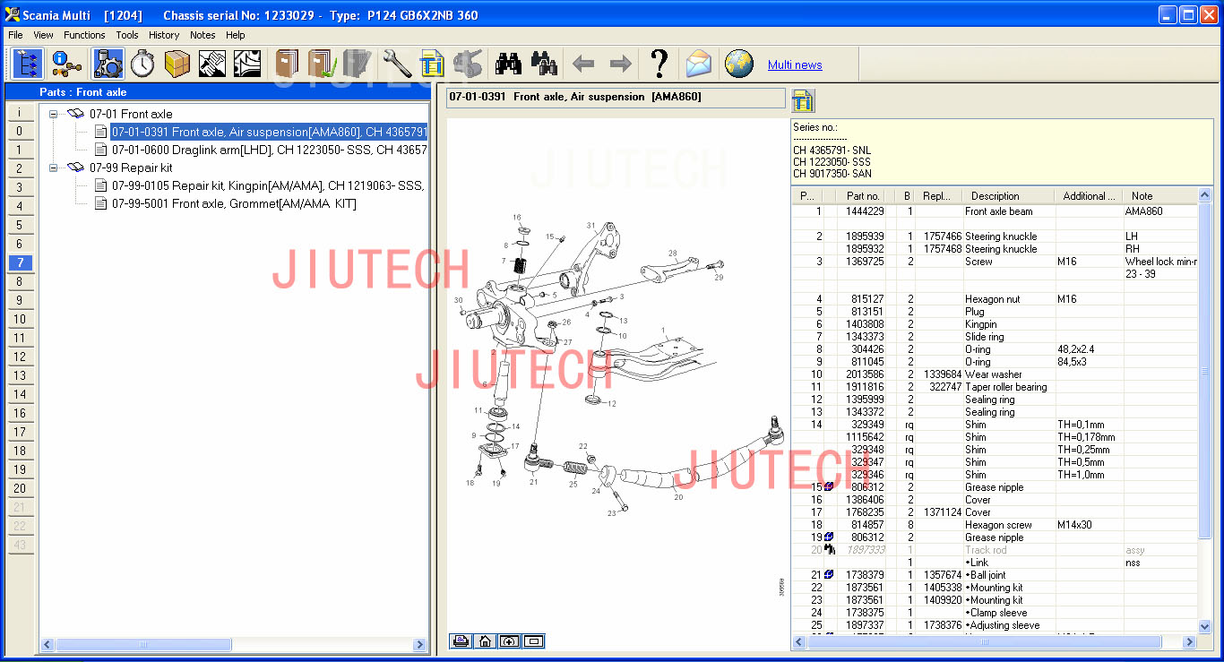Screen dimensions: 1224x662
Task: Open the Multi news link
Action: coord(795,65)
